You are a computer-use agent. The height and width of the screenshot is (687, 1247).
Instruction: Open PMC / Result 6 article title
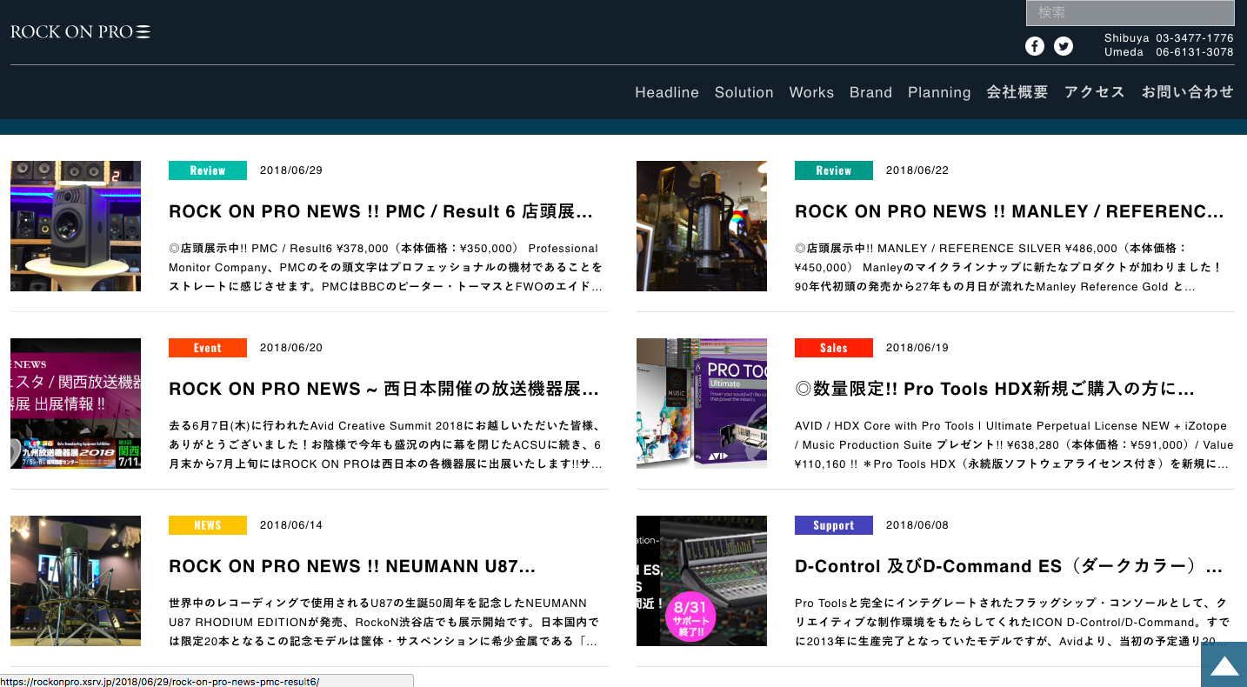(x=381, y=211)
